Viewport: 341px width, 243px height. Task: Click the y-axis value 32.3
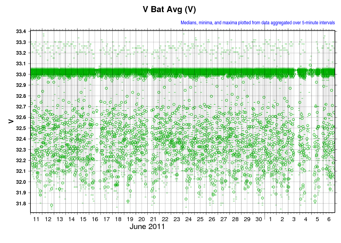pyautogui.click(x=21, y=150)
